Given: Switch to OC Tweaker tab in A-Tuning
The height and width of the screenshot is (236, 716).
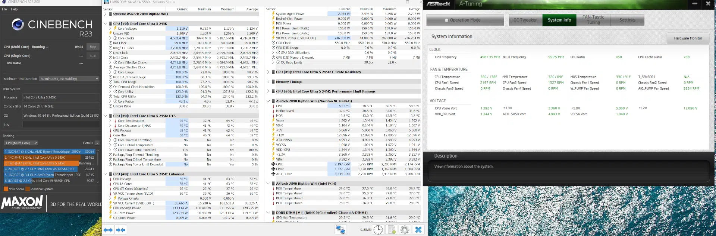Looking at the screenshot, I should tap(525, 20).
